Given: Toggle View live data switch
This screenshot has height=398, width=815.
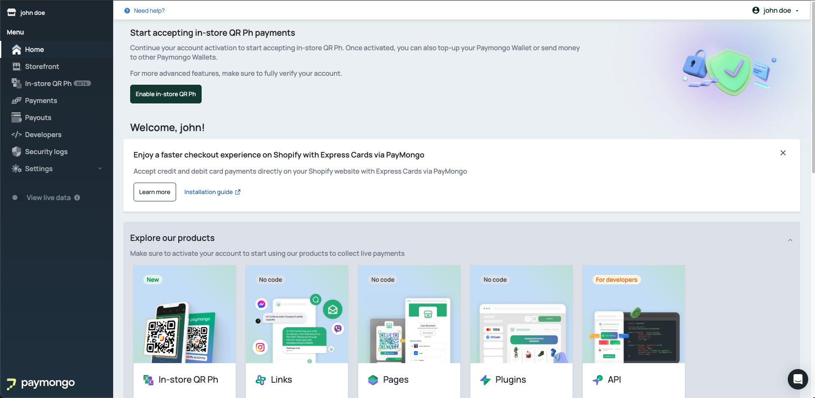Looking at the screenshot, I should click(15, 198).
